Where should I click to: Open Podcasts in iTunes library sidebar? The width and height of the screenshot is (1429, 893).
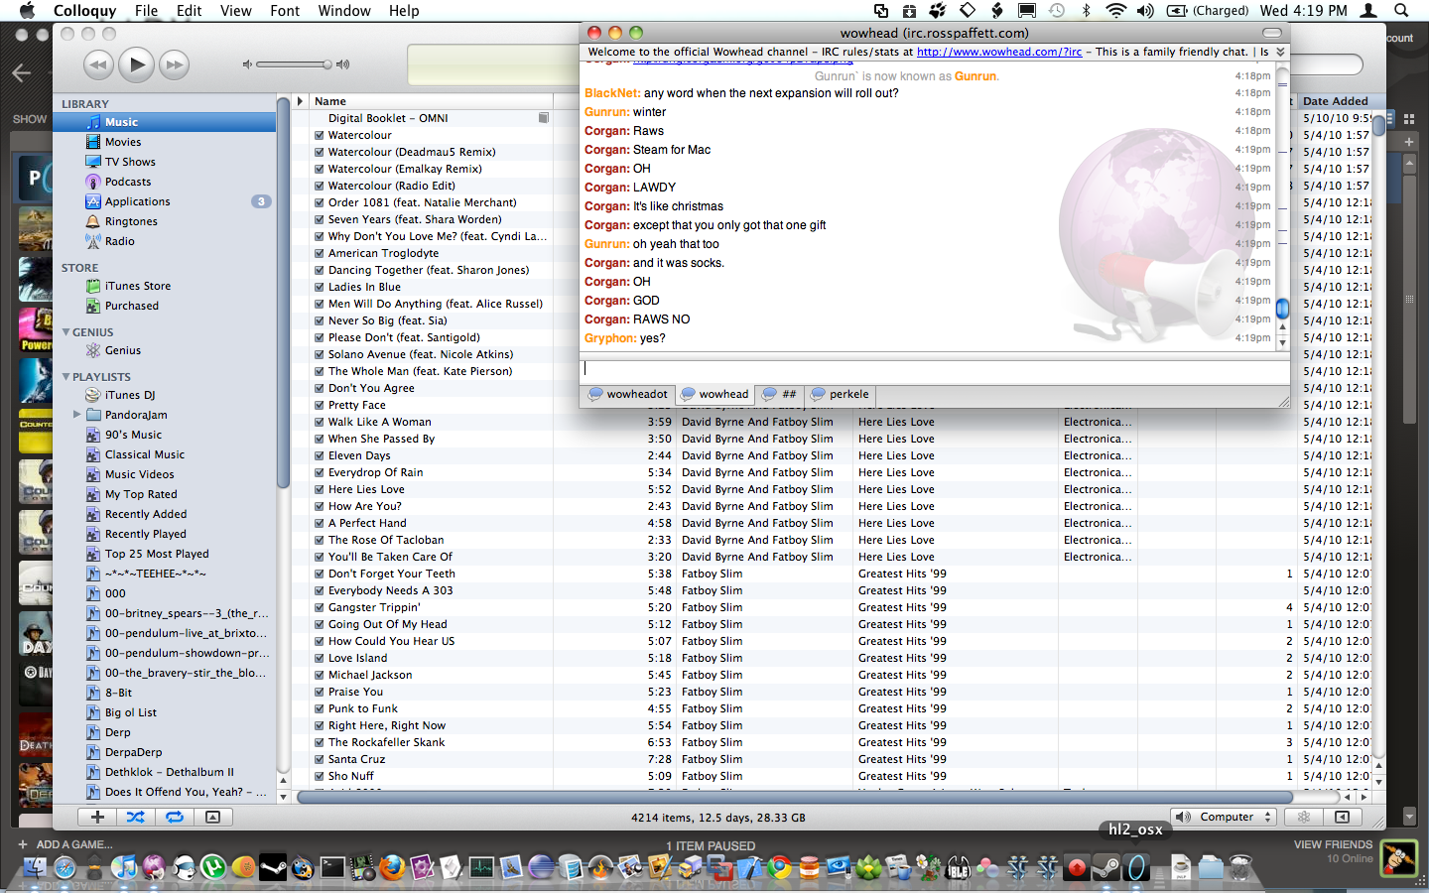click(x=128, y=182)
